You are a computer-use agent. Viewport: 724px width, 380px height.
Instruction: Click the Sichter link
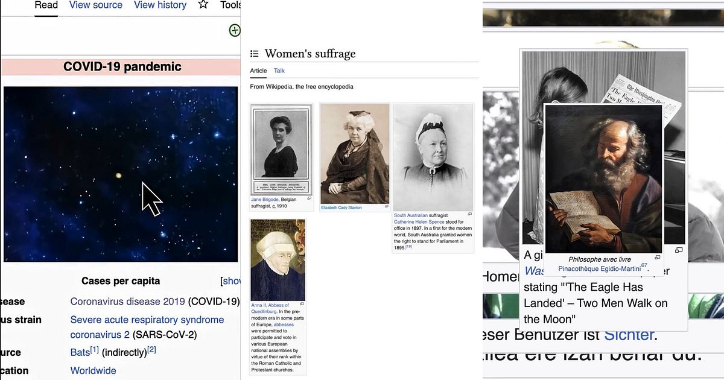click(x=629, y=335)
